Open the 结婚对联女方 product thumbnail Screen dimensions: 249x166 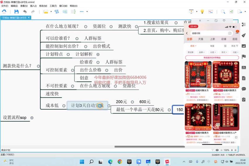tap(198, 74)
